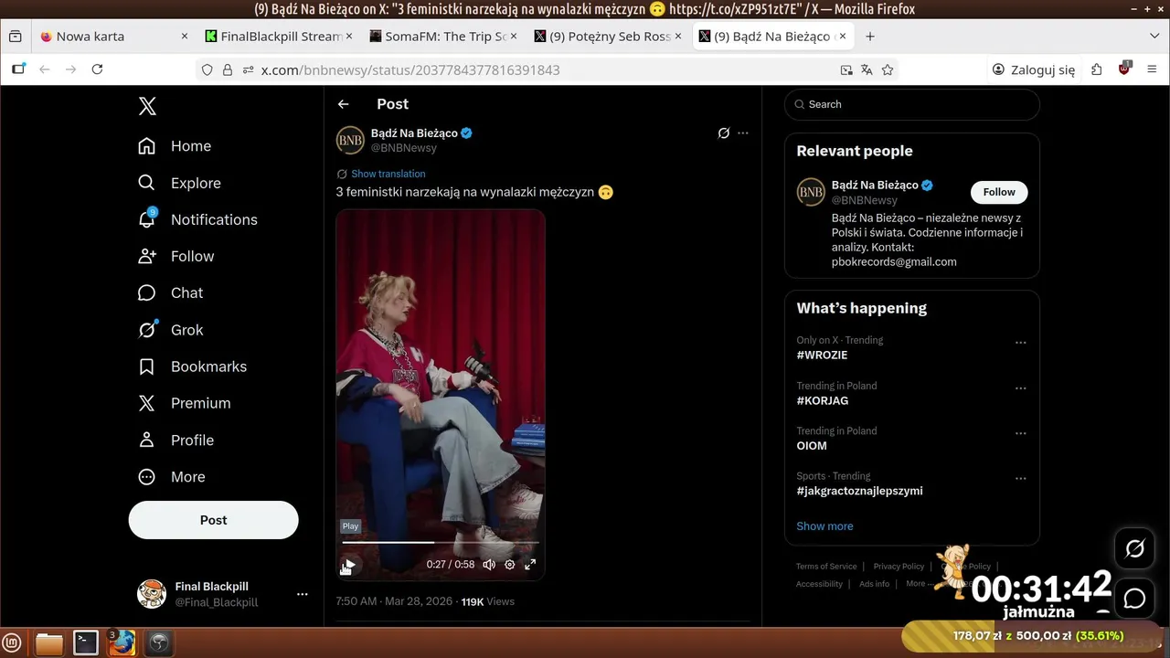Click Zaloguj się account button
1170x658 pixels.
[x=1035, y=69]
